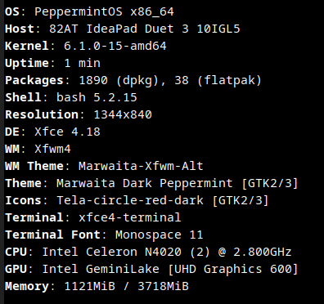Select the DE Xfce 4.18 line

[52, 132]
